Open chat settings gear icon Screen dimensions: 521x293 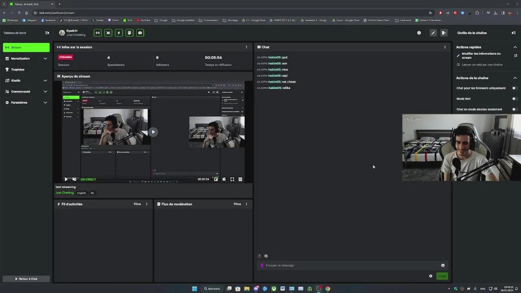[431, 276]
